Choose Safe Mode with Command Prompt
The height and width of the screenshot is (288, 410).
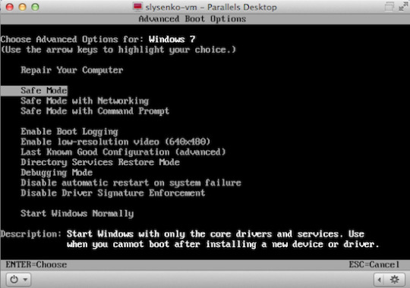(95, 111)
